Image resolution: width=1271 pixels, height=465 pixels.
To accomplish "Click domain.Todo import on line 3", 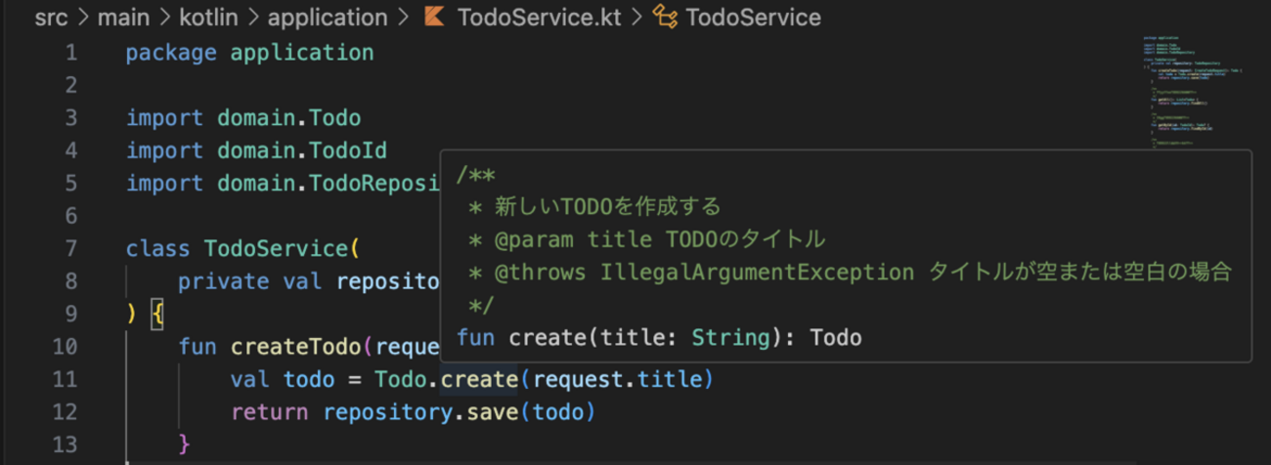I will tap(288, 118).
